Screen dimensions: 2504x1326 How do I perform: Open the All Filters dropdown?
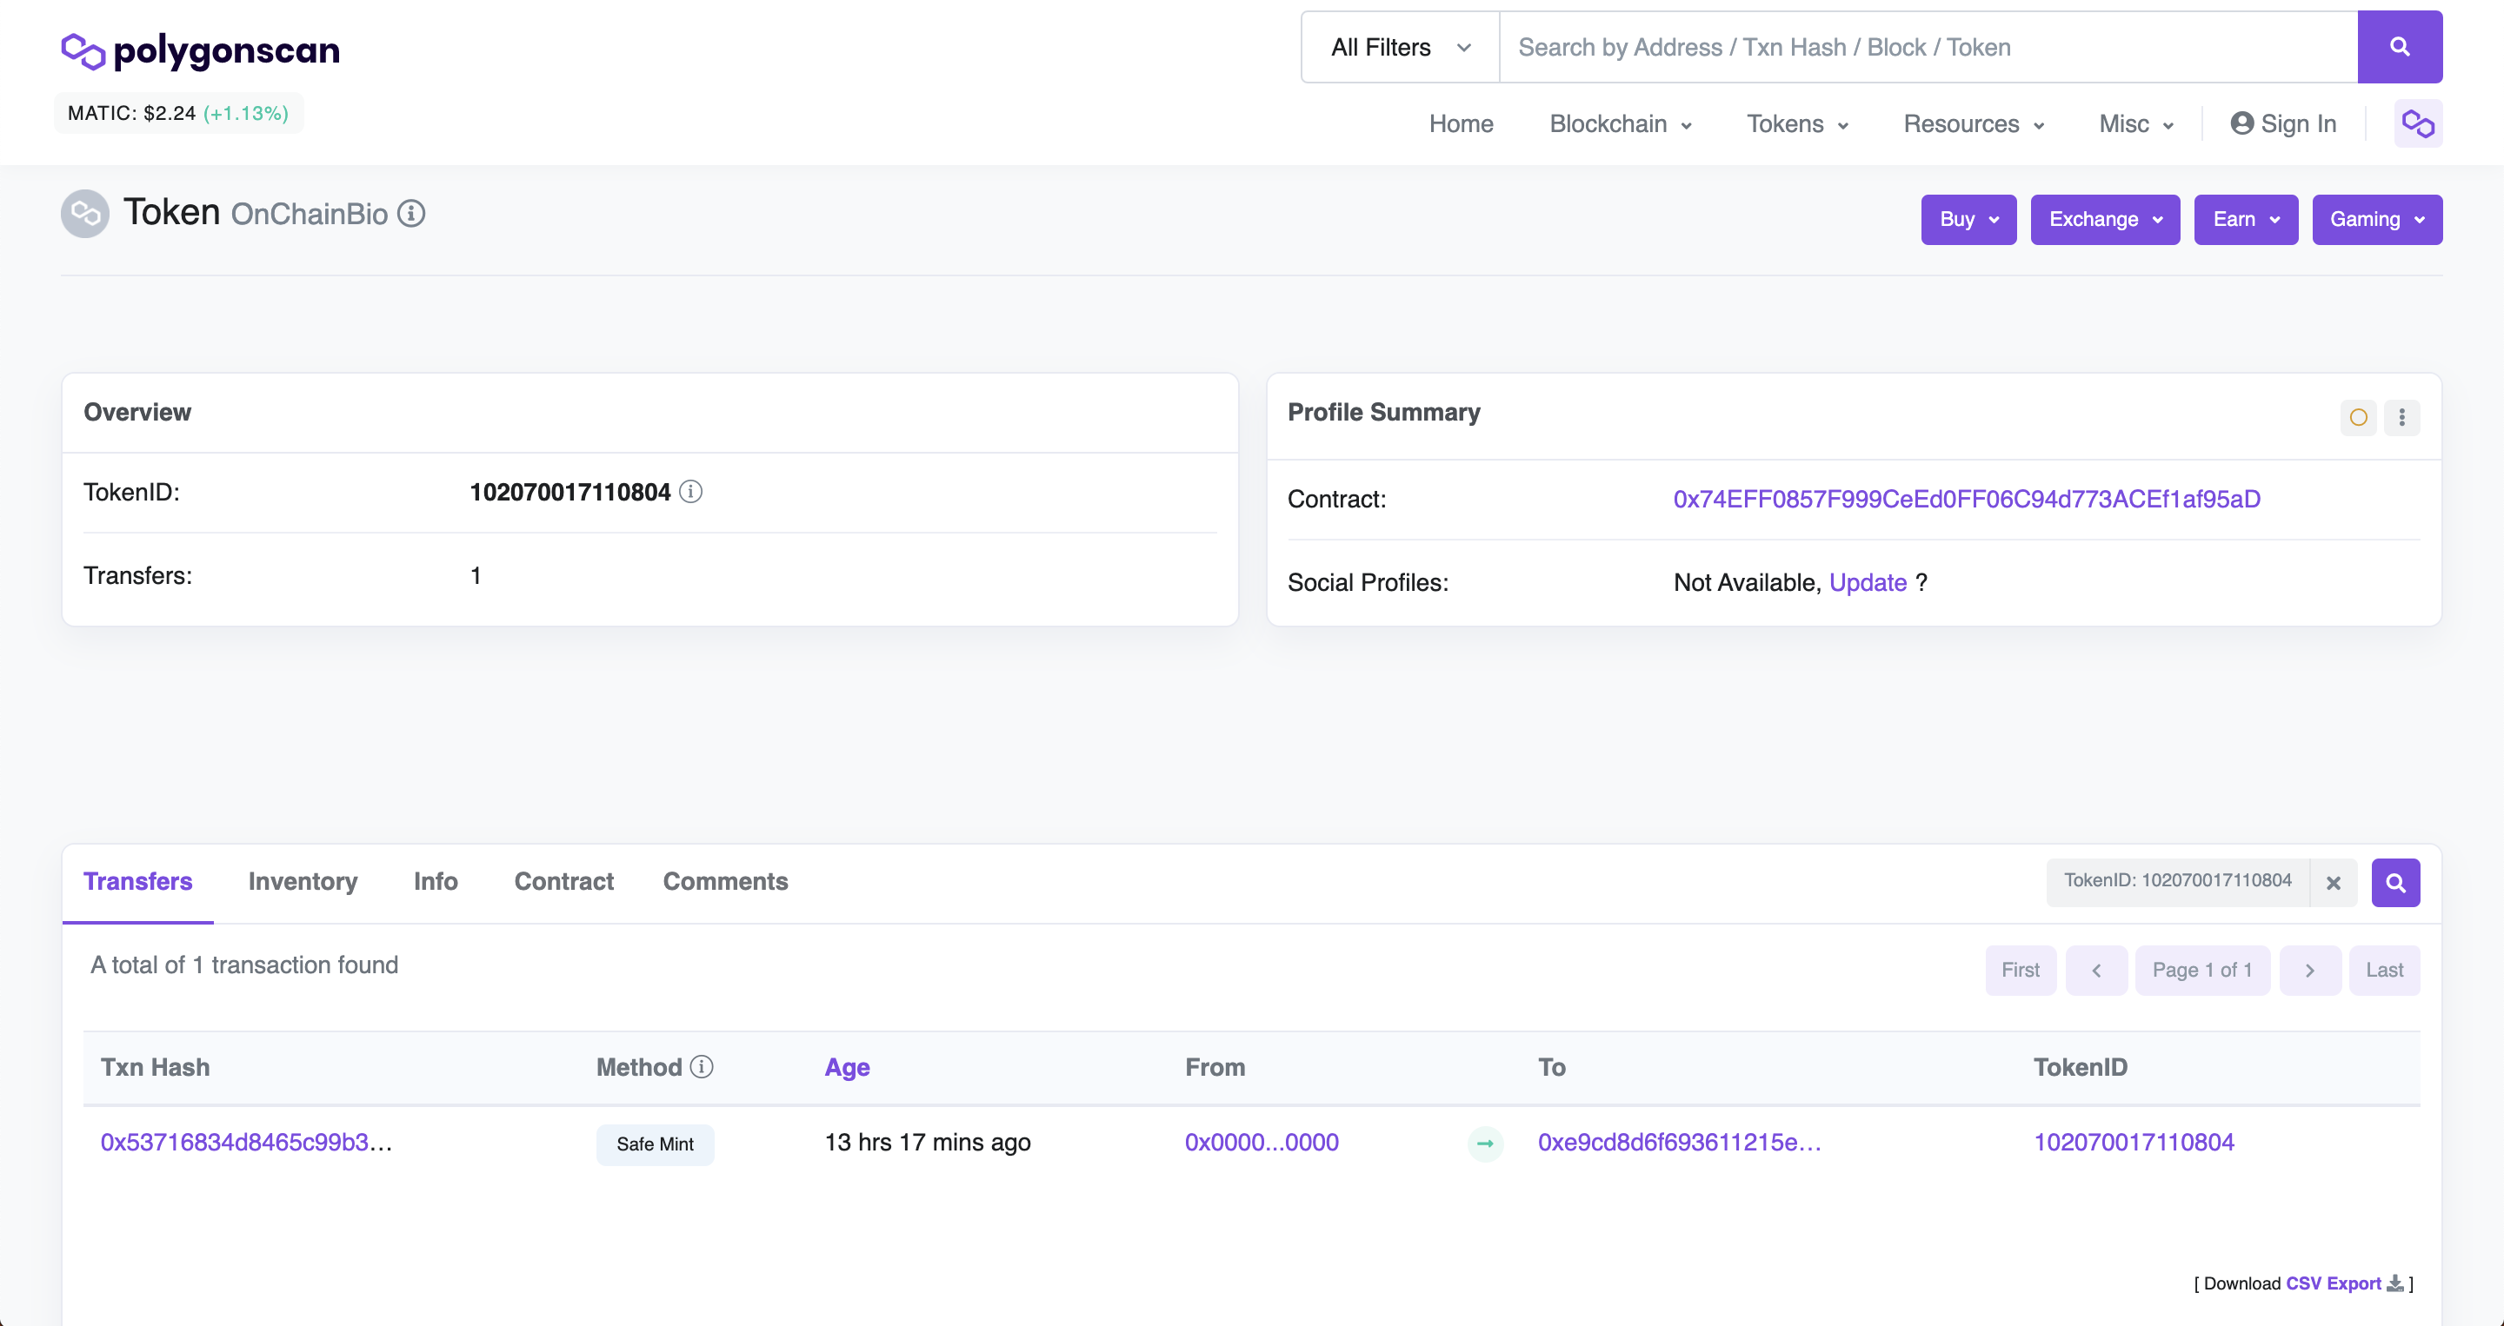1399,48
